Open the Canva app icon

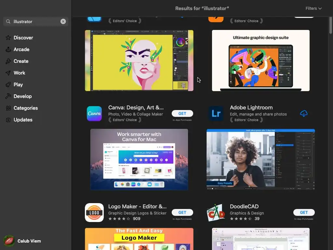pos(94,114)
